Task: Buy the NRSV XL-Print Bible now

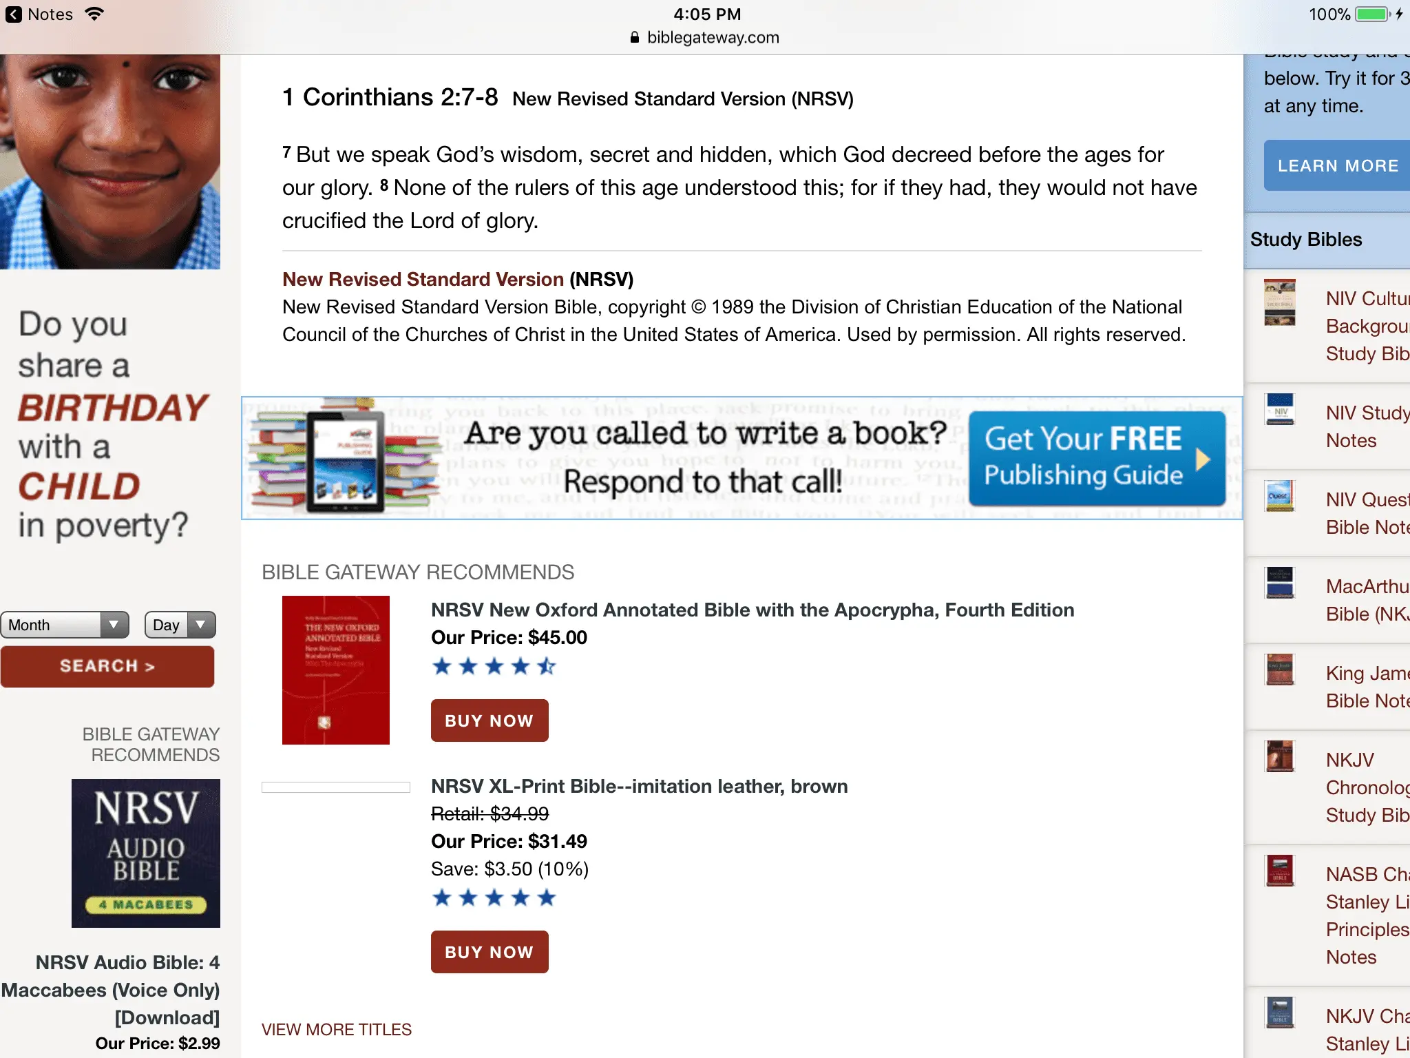Action: [x=490, y=952]
